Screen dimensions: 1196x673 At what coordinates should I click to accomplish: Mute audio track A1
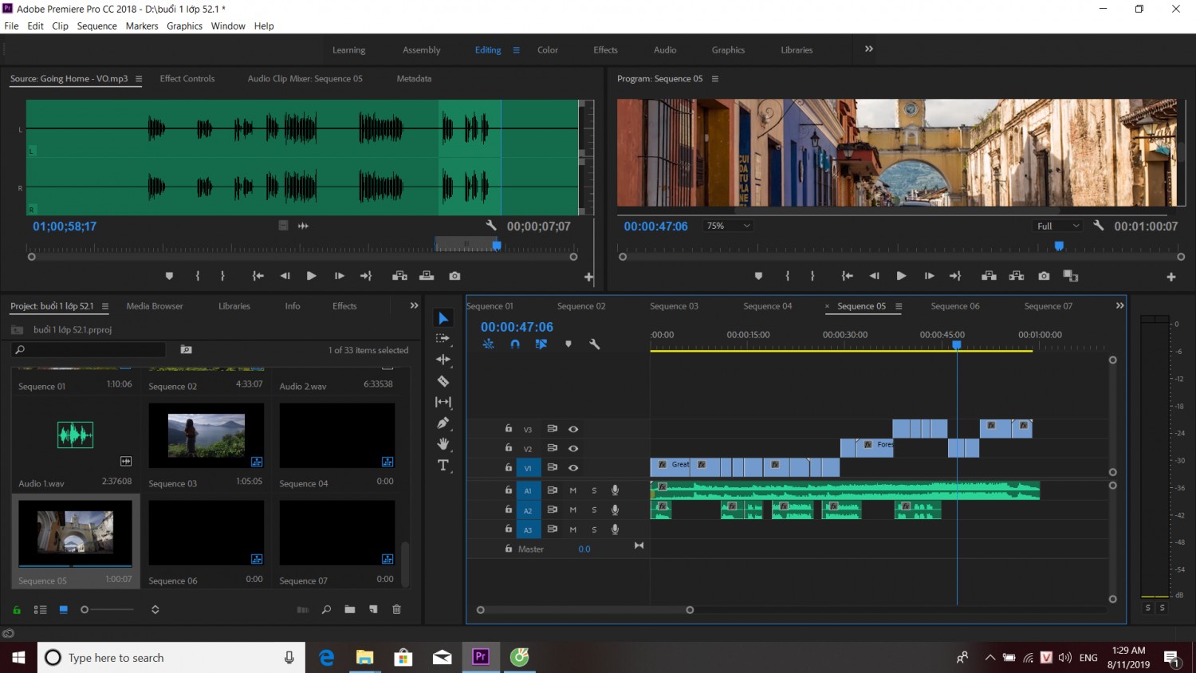[x=572, y=490]
